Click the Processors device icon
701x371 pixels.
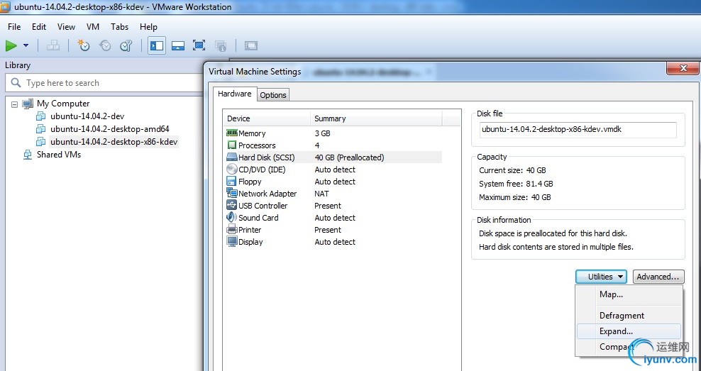point(231,145)
